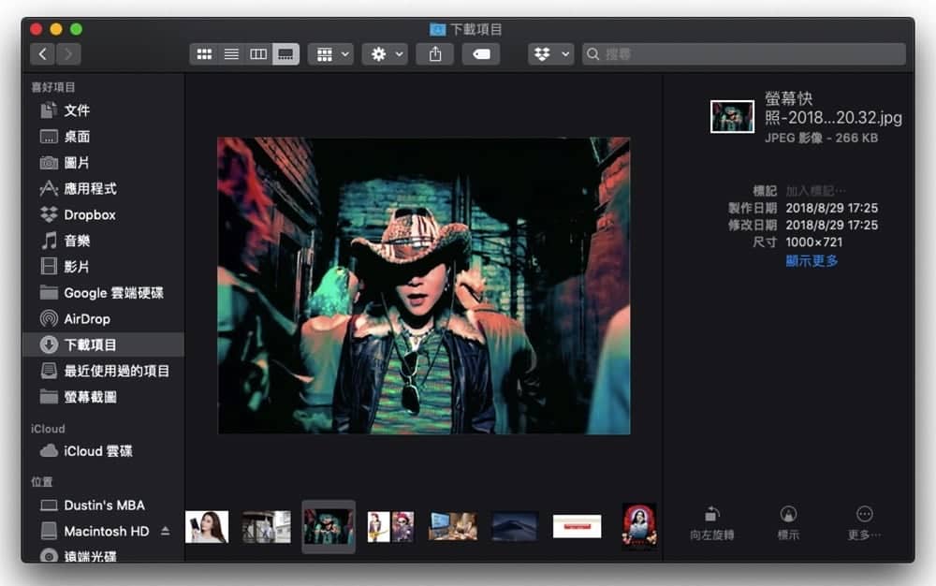Click the 修改日期 2018/8/29 17:25 value

click(831, 225)
